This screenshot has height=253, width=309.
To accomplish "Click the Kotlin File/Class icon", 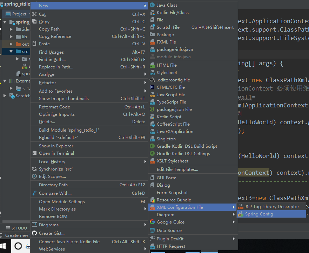I will (x=152, y=13).
